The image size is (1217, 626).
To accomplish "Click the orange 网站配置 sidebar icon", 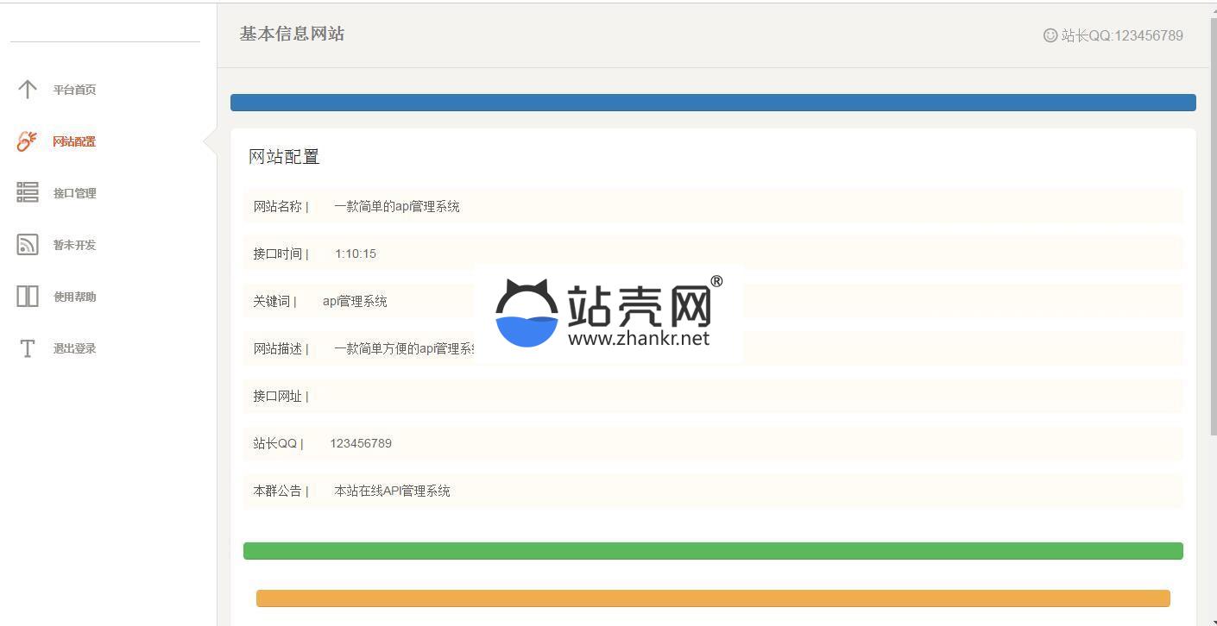I will point(28,141).
